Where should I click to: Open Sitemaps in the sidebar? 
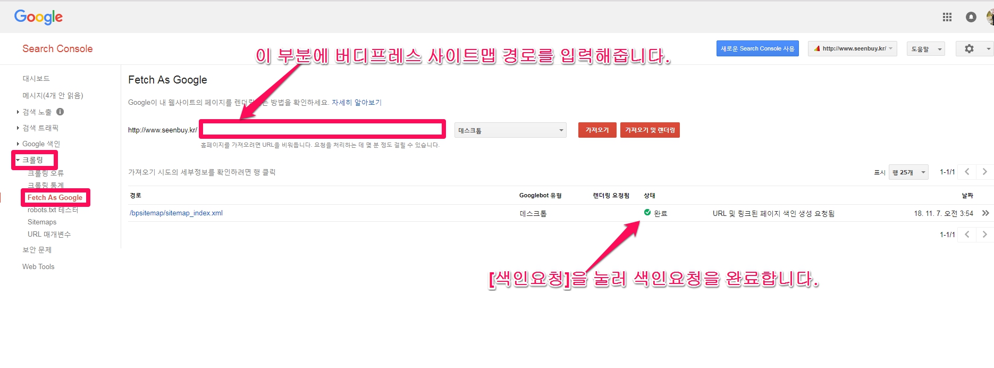[x=42, y=222]
